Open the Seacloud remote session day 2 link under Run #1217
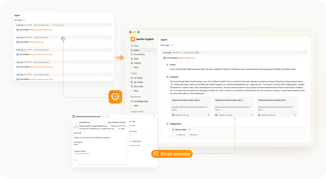The width and height of the screenshot is (326, 179). (41, 55)
